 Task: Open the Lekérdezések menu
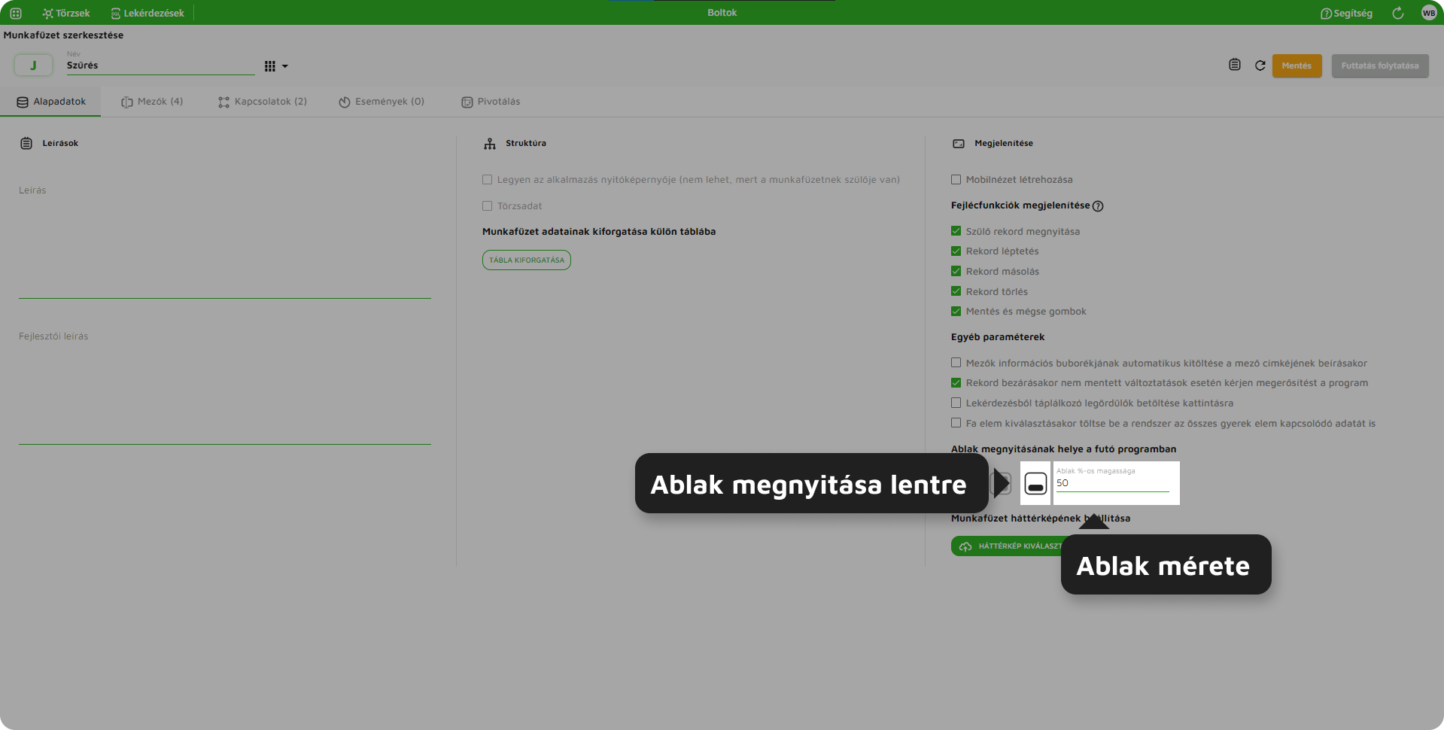147,13
